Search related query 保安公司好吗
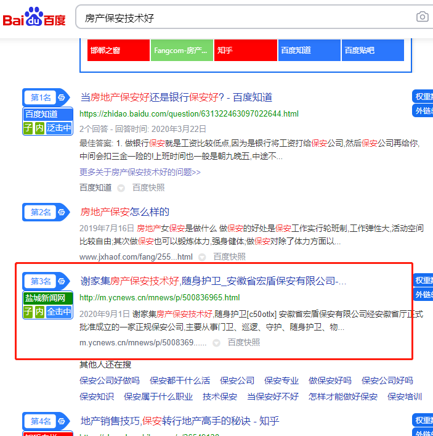The width and height of the screenshot is (433, 436). pyautogui.click(x=387, y=380)
